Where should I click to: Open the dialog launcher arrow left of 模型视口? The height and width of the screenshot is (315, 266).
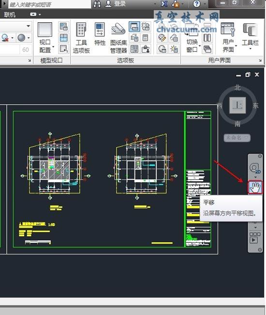point(30,60)
